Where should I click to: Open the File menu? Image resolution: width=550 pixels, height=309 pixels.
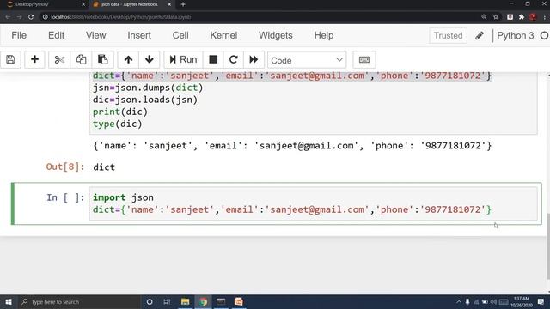19,35
